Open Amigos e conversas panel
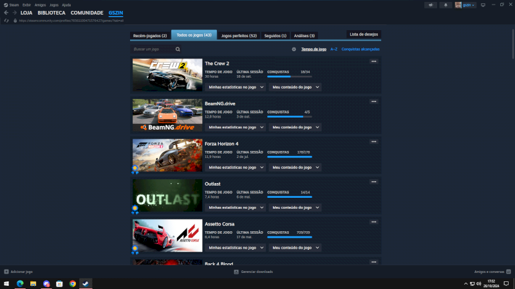Viewport: 515px width, 289px height. pos(492,272)
